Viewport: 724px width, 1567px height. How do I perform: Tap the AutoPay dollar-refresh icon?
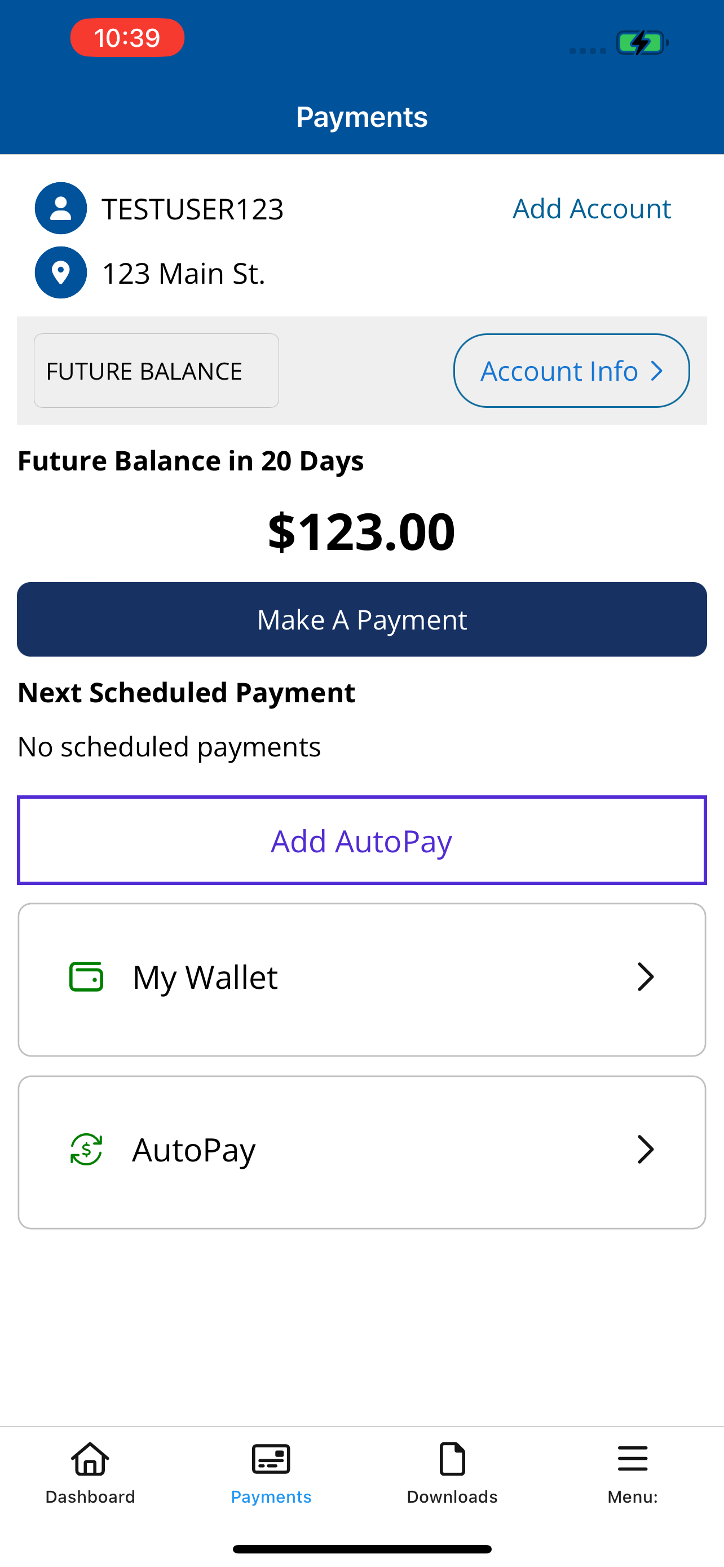point(86,1149)
